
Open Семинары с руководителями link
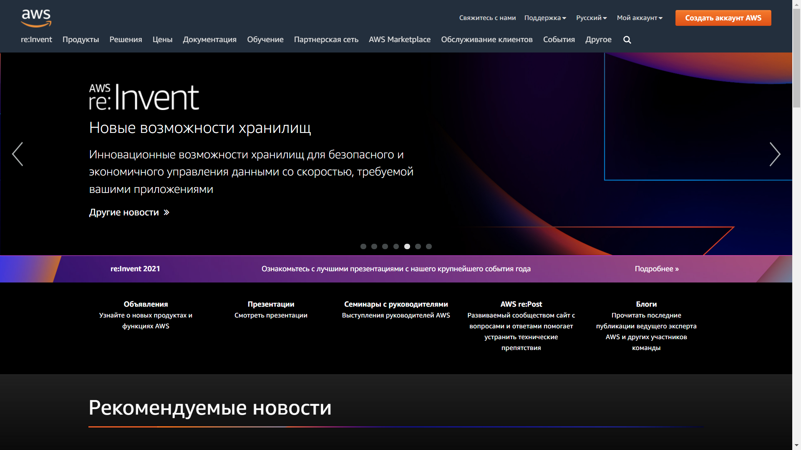pos(396,304)
